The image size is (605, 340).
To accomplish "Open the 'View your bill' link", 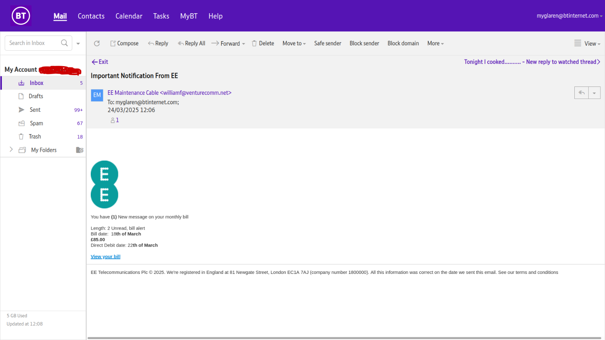I will coord(105,257).
